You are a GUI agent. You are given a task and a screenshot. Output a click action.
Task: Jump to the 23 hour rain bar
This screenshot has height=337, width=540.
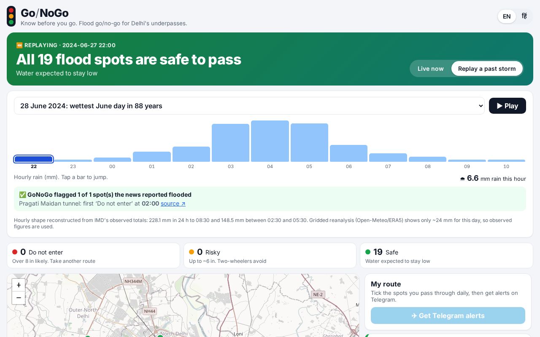coord(73,160)
